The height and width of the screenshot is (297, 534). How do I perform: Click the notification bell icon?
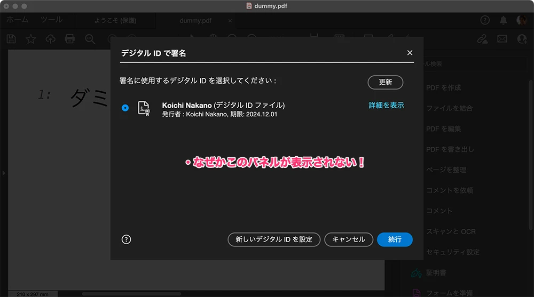(x=503, y=20)
